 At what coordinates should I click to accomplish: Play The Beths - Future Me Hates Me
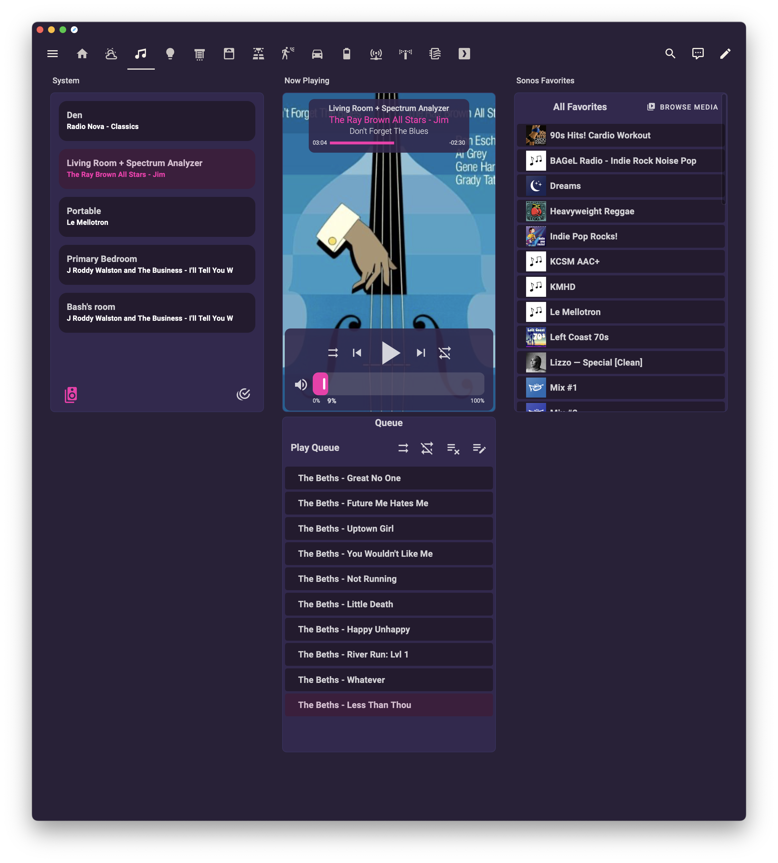(389, 503)
